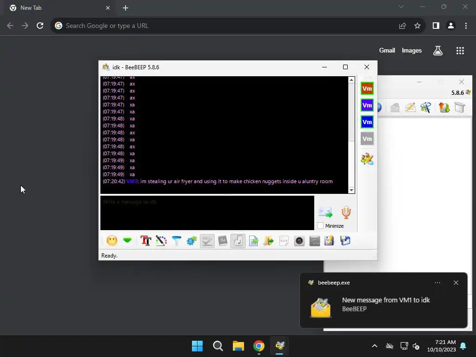Click the floppy disk with pencil icon
This screenshot has width=476, height=357.
[330, 241]
